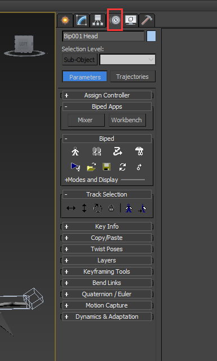The height and width of the screenshot is (361, 217).
Task: Click the Sub-Object button
Action: tap(79, 60)
